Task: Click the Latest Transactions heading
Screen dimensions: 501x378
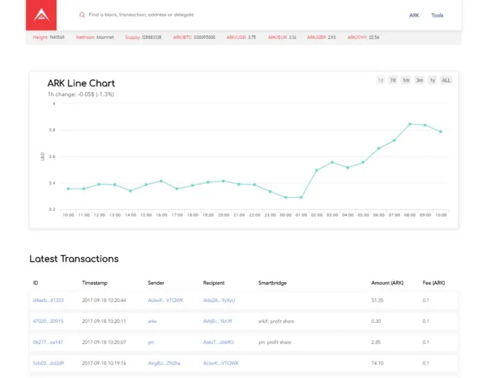Action: (74, 259)
